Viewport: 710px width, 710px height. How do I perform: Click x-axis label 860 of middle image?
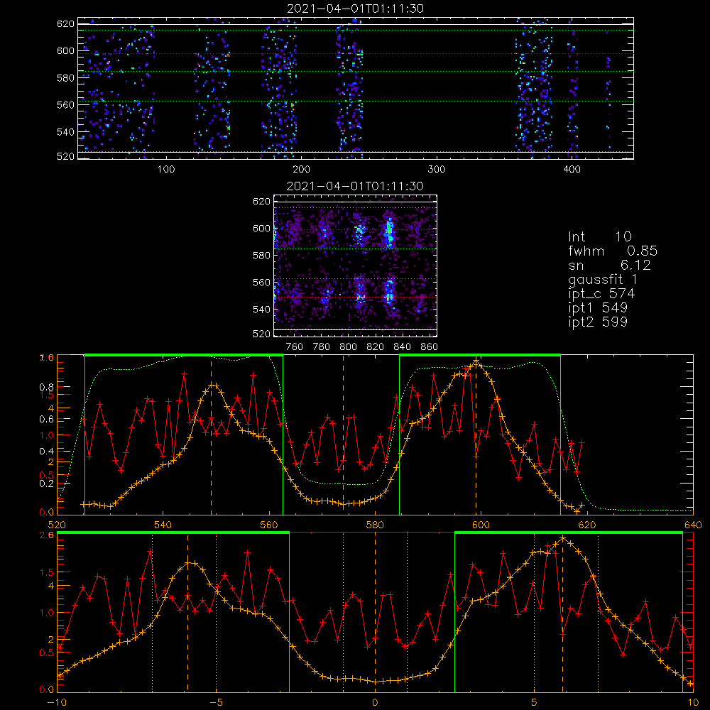430,347
